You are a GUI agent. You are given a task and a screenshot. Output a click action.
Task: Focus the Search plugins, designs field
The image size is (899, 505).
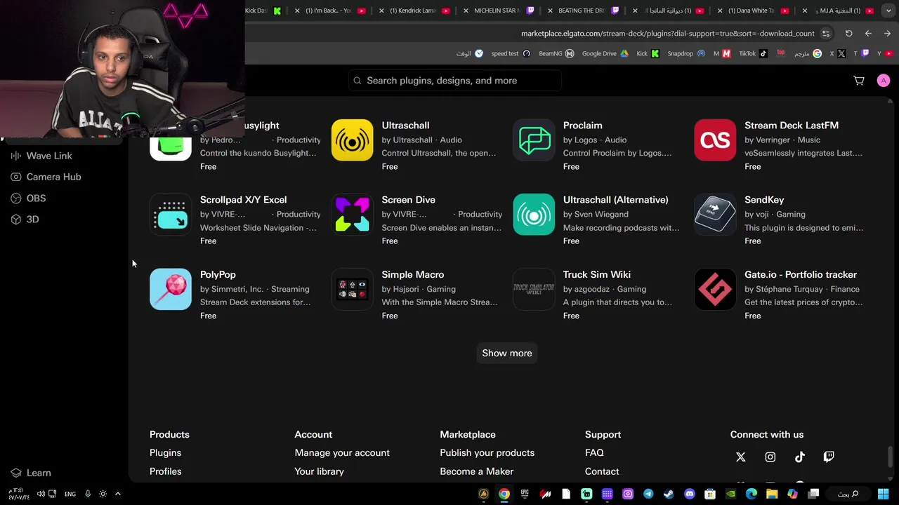(454, 81)
